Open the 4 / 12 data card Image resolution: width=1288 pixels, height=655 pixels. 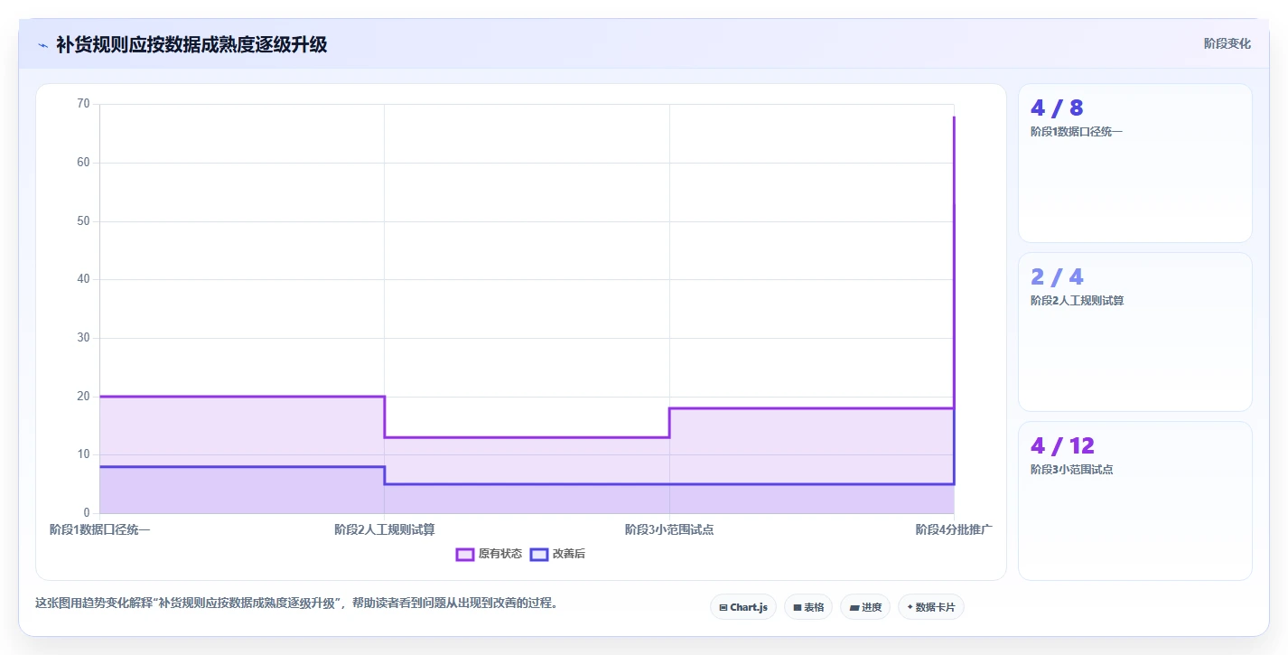click(x=1135, y=501)
